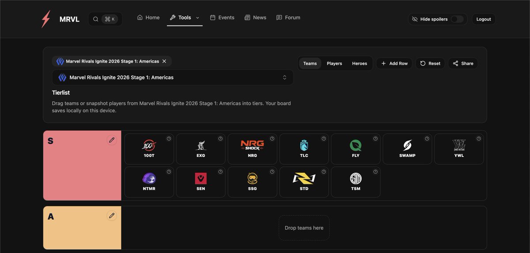Open the info icon on TSM card
This screenshot has height=253, width=530.
375,171
